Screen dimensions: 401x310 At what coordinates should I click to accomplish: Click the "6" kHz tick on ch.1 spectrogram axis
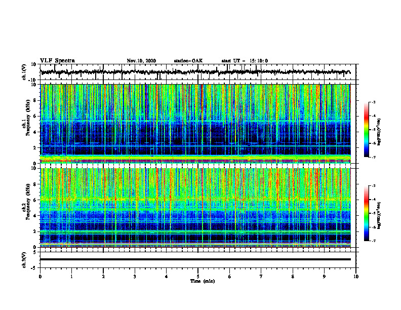point(35,116)
